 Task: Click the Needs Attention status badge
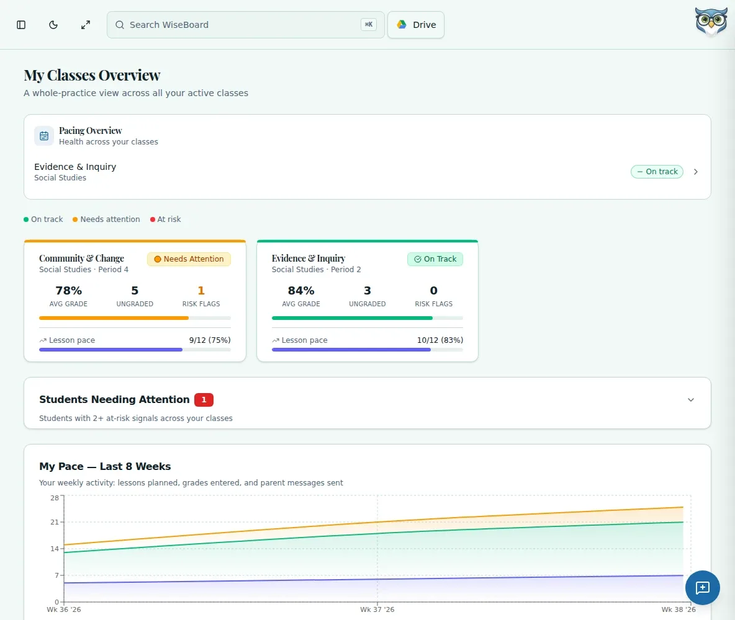point(189,259)
